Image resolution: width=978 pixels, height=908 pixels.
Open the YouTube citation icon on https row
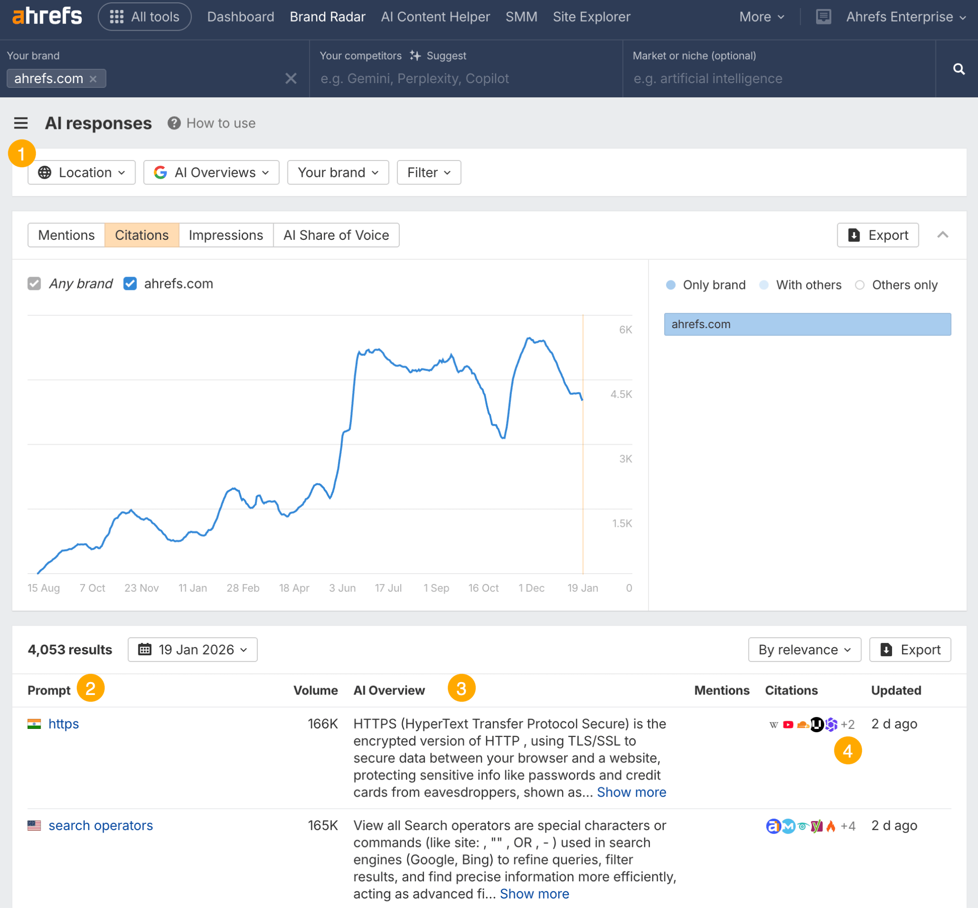point(788,725)
